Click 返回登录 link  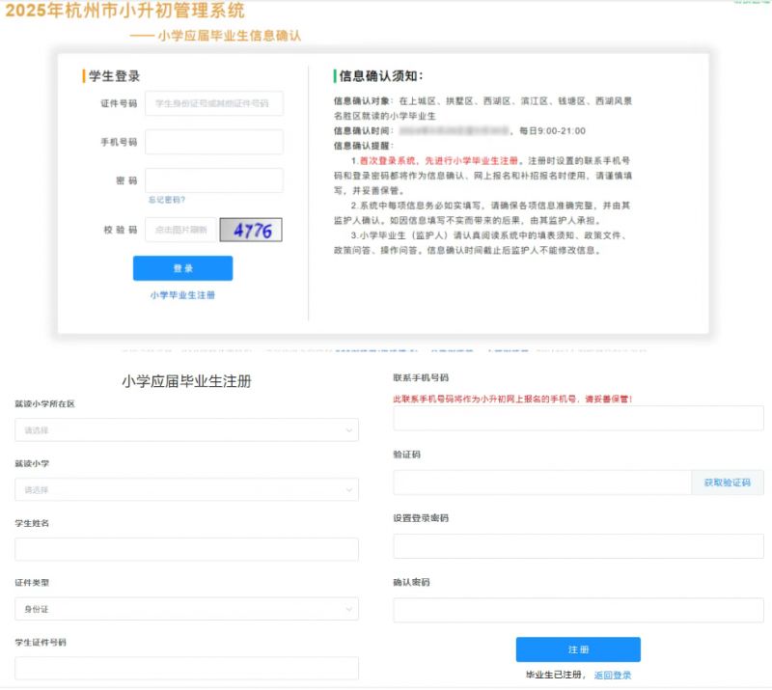(613, 676)
